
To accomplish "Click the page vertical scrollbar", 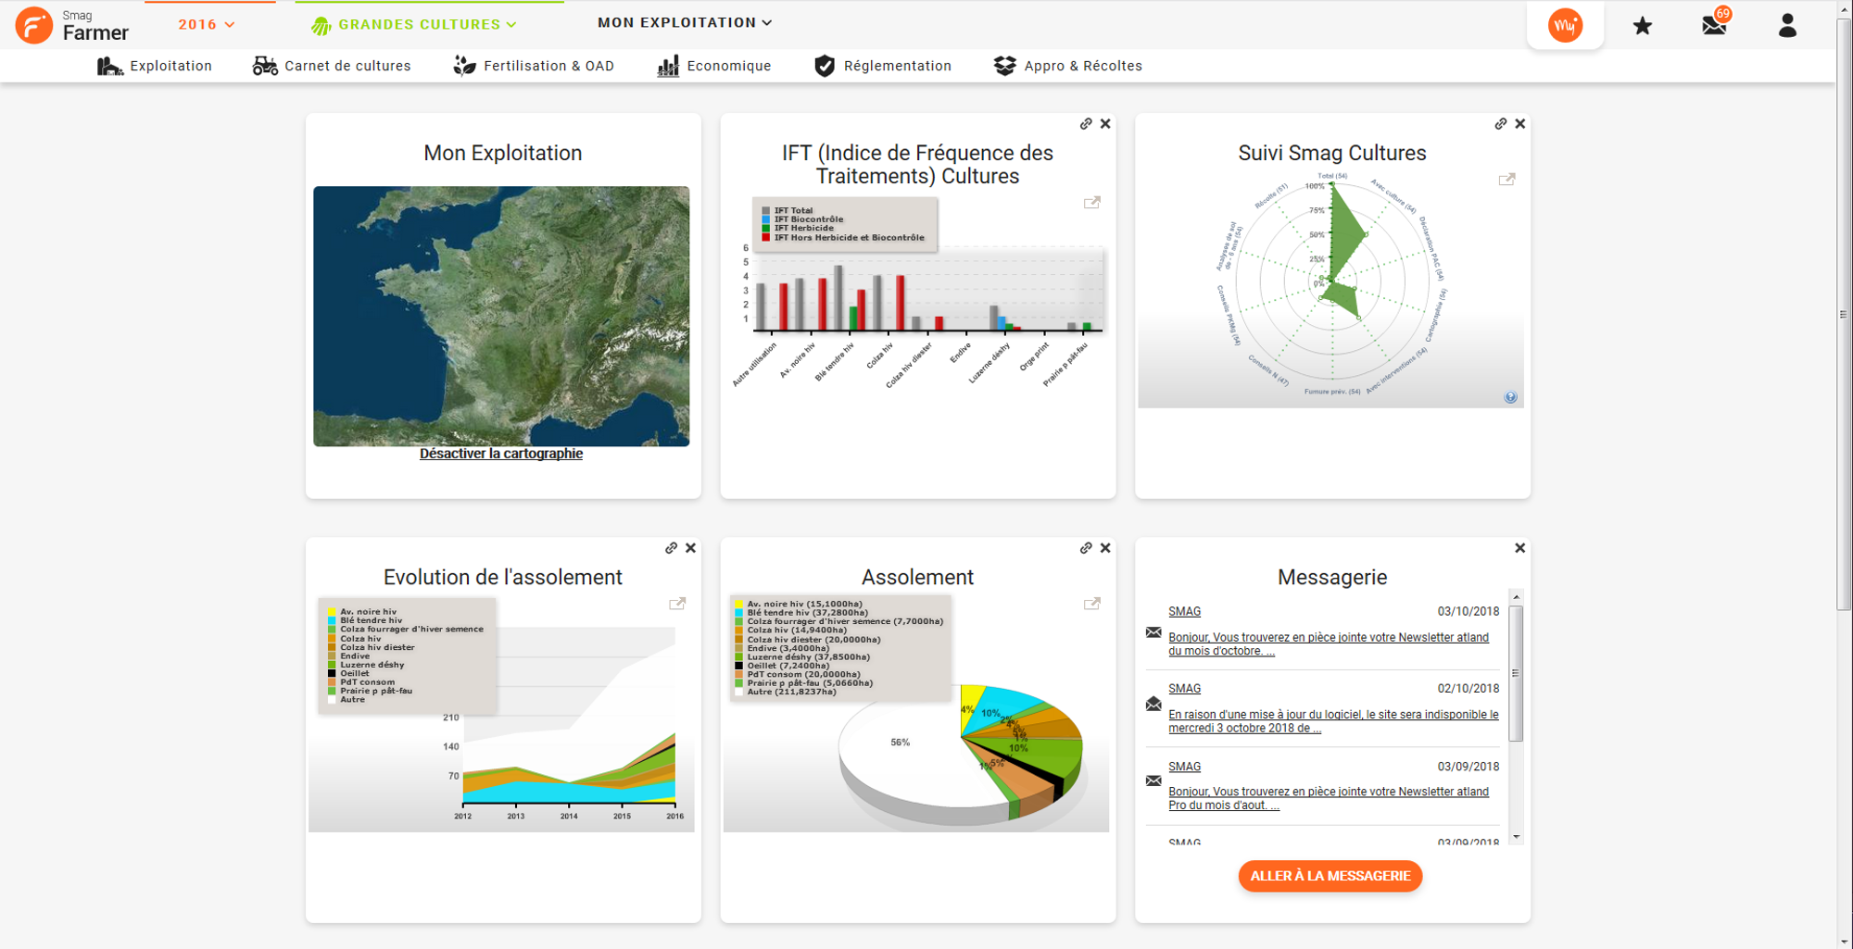I will pos(1844,315).
